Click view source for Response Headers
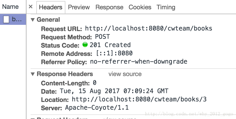The height and width of the screenshot is (119, 236). pos(125,74)
